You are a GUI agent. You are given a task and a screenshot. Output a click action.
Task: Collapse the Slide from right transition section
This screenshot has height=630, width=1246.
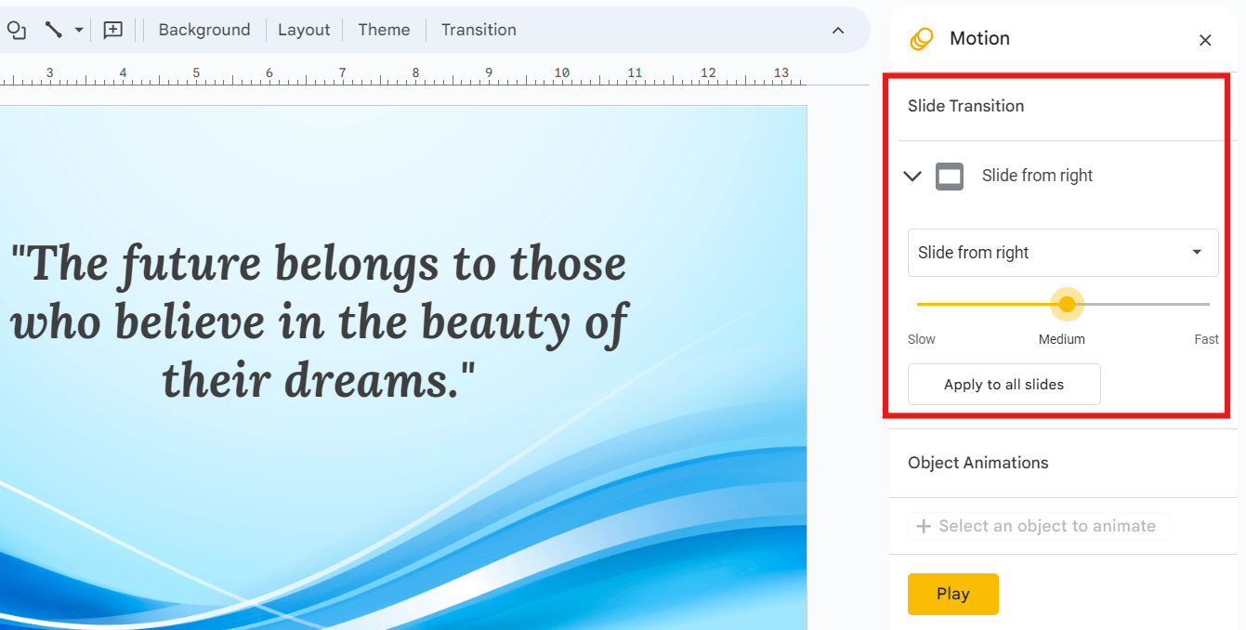(x=912, y=176)
